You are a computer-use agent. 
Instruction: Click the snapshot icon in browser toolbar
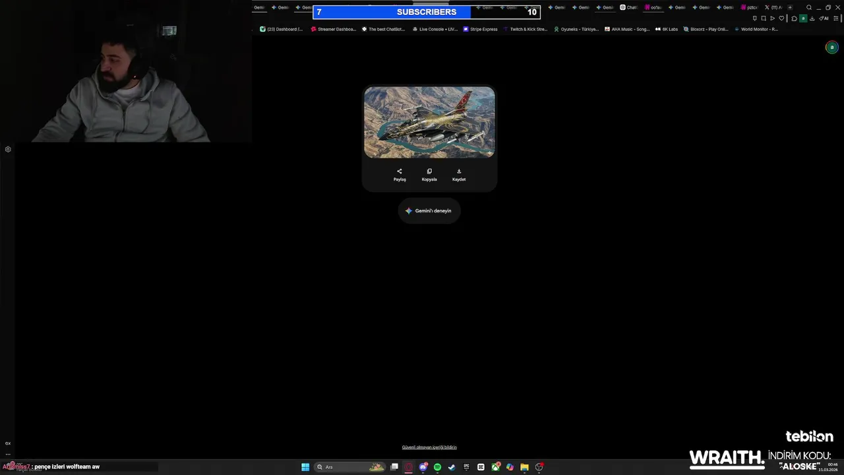tap(763, 18)
